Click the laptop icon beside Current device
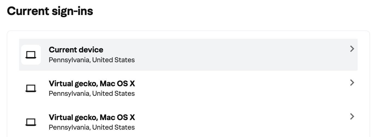This screenshot has height=137, width=374. point(31,55)
